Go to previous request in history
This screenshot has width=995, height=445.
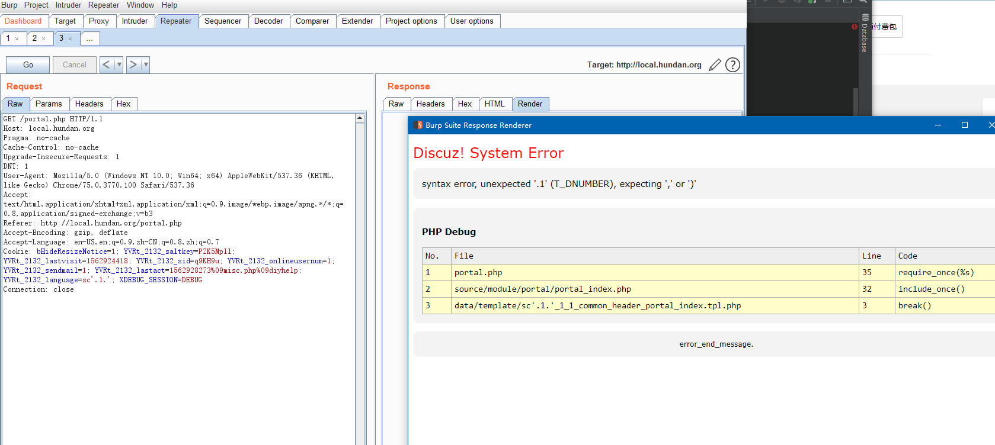click(x=106, y=65)
